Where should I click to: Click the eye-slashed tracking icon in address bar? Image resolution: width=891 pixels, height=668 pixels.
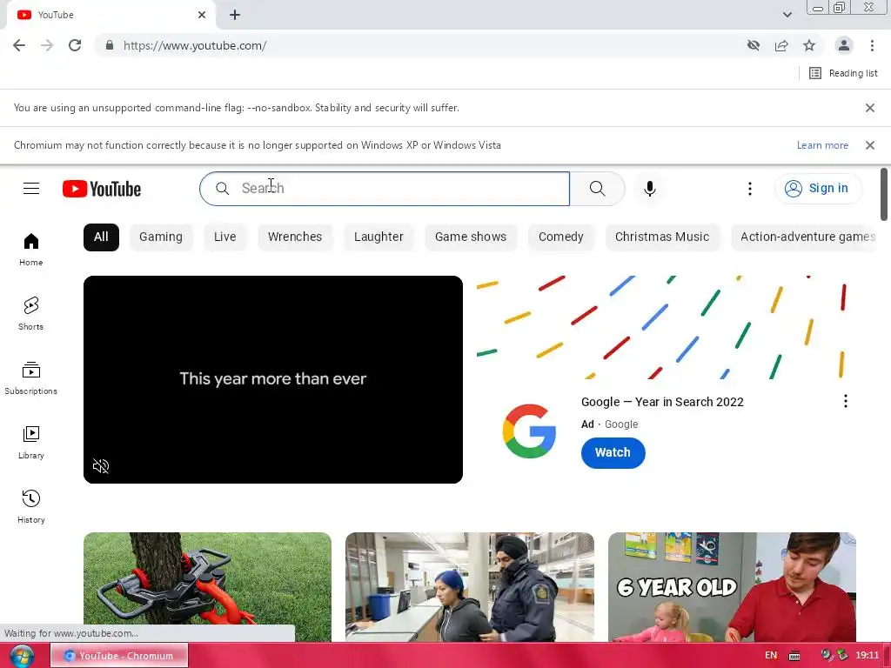pos(754,45)
